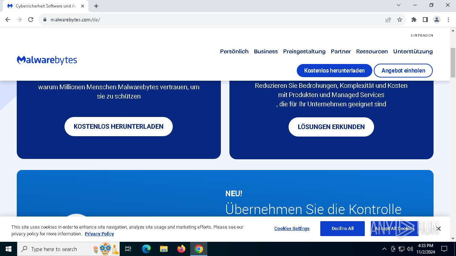Select Chrome icon in taskbar
Viewport: 456px width, 256px height.
click(x=199, y=249)
